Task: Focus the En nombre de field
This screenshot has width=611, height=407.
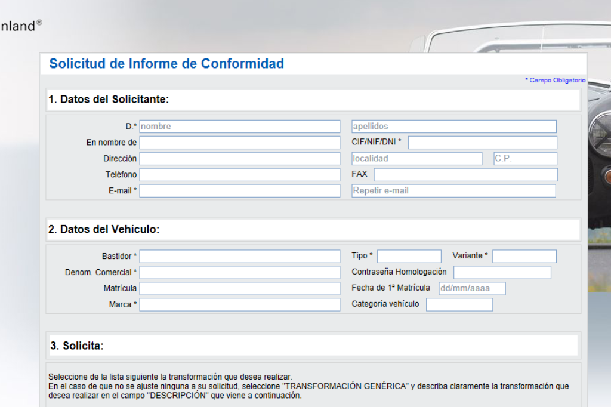Action: [x=239, y=143]
